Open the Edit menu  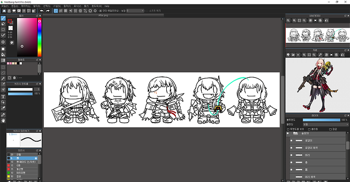point(15,6)
